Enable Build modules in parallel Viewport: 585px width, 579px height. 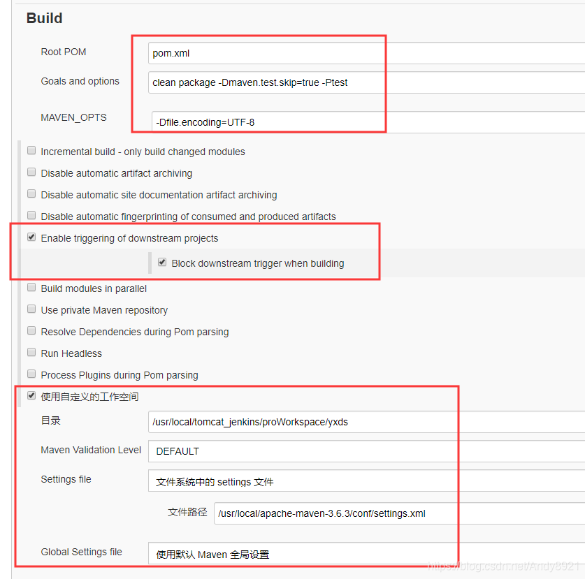coord(31,288)
